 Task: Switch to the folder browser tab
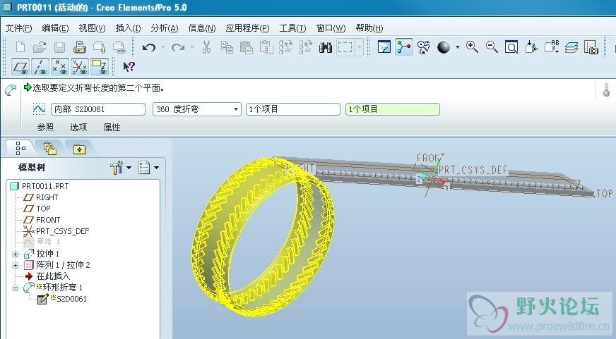pyautogui.click(x=50, y=148)
